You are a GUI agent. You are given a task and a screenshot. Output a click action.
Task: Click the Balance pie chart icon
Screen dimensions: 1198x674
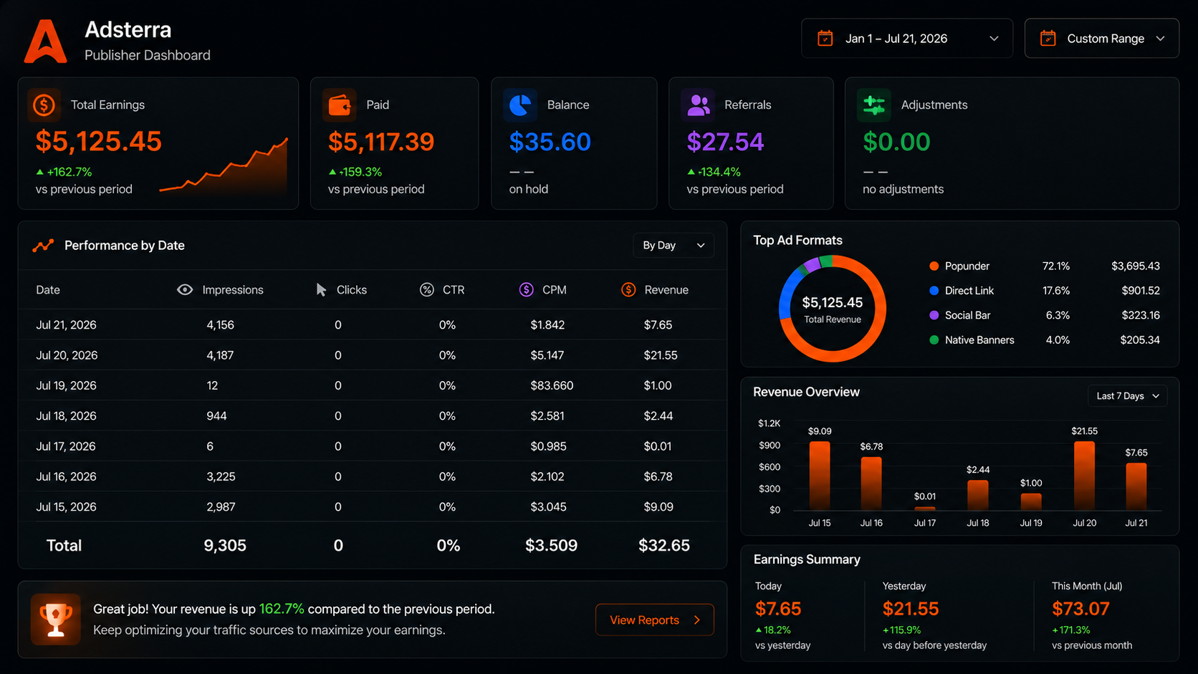click(x=520, y=105)
